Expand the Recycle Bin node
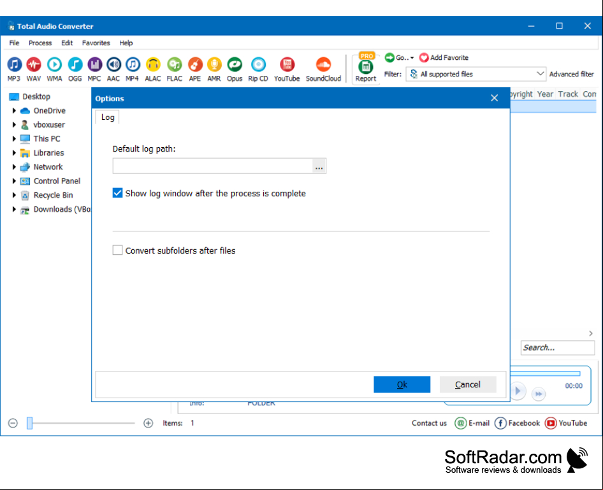This screenshot has height=490, width=603. tap(14, 195)
